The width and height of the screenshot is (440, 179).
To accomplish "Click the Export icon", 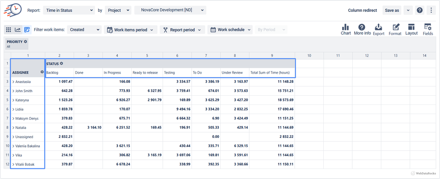I will (x=378, y=29).
